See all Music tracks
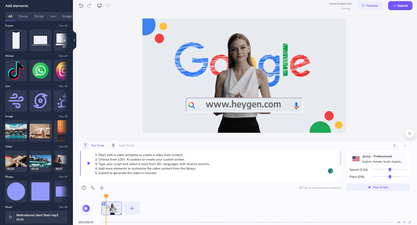Screen dimensions: 417x225 click(63, 207)
